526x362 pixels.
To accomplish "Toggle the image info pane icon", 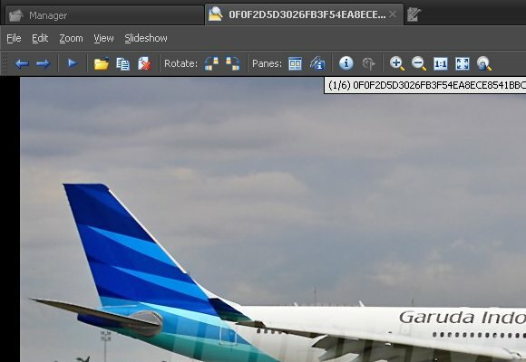I will 317,63.
